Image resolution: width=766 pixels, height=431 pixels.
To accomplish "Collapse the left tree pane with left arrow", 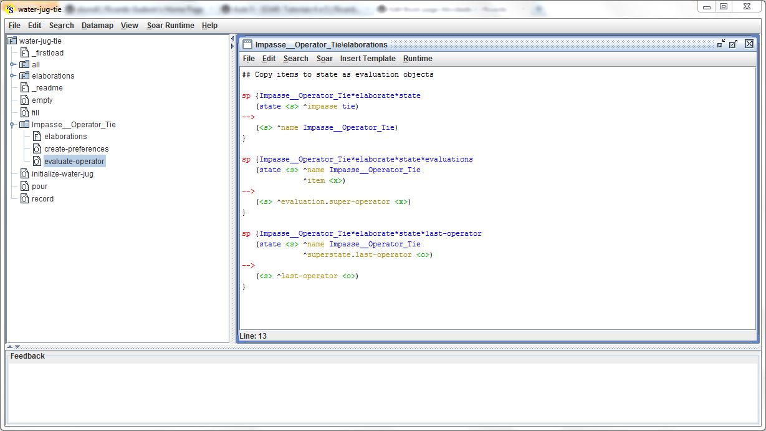I will [233, 38].
